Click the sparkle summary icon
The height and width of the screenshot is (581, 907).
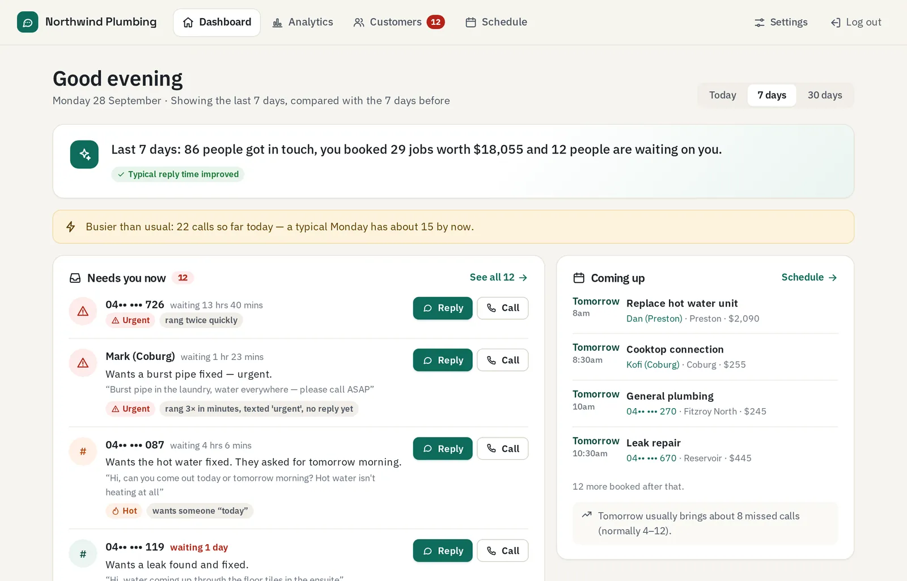click(x=84, y=154)
